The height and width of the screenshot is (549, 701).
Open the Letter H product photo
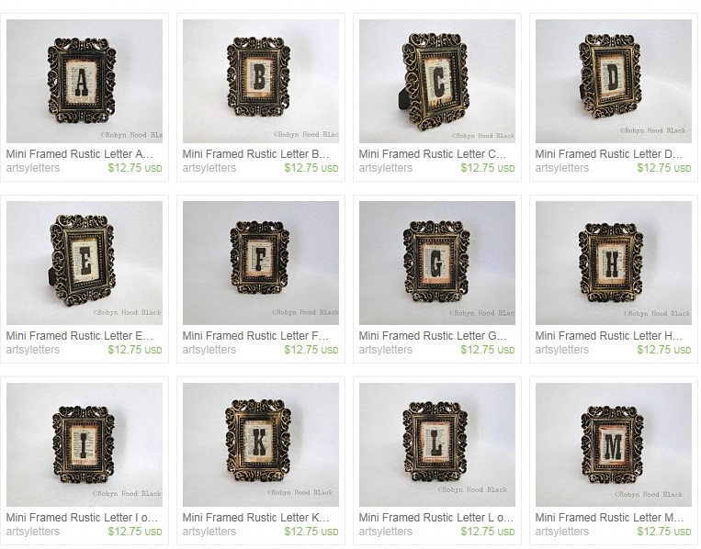614,263
